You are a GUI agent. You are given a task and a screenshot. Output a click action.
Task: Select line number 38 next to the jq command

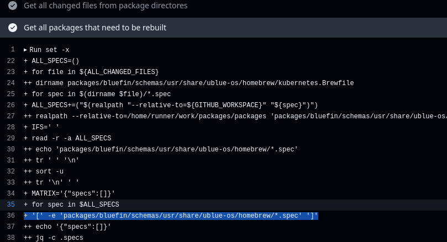(11, 238)
